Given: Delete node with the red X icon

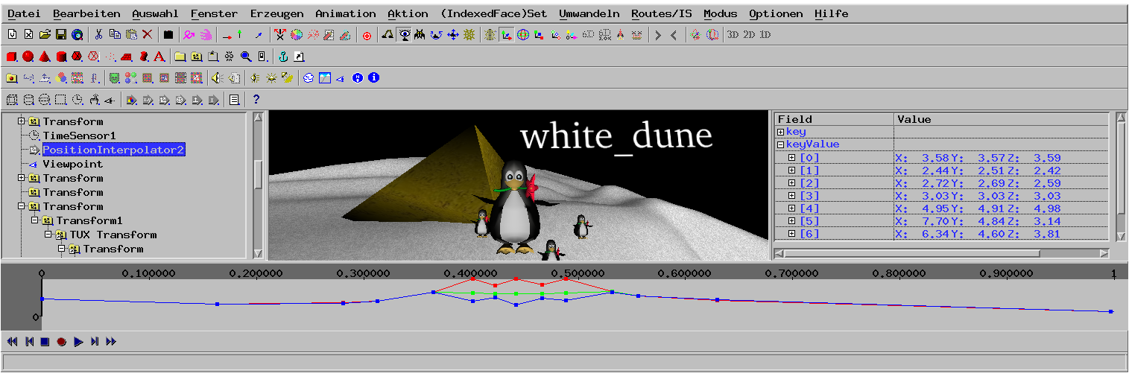Looking at the screenshot, I should point(147,34).
